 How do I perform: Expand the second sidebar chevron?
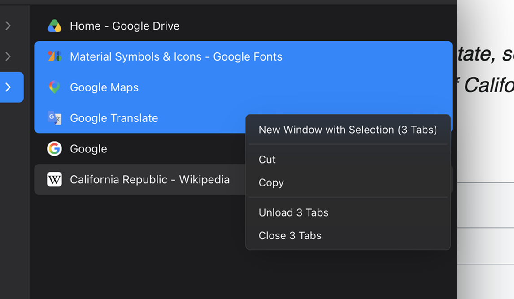tap(8, 56)
